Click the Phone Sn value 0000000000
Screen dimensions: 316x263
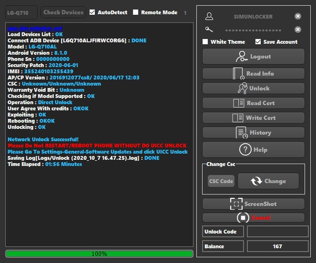53,59
